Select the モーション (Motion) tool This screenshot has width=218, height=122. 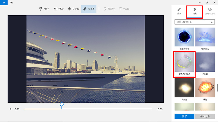click(74, 9)
